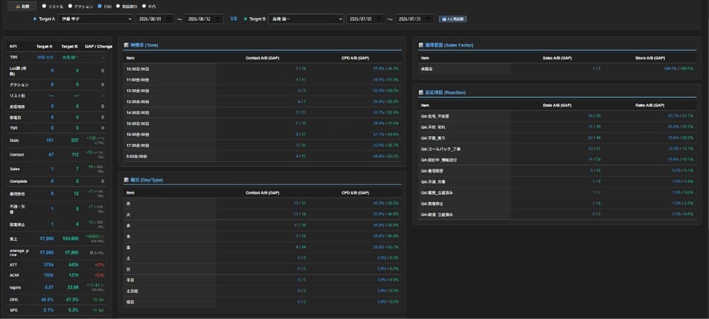The height and width of the screenshot is (319, 709).
Task: Click Ratio A/B (GAP) column header
Action: pyautogui.click(x=649, y=105)
